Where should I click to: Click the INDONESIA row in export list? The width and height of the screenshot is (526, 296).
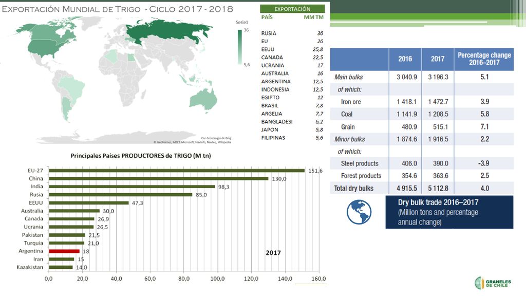(292, 89)
